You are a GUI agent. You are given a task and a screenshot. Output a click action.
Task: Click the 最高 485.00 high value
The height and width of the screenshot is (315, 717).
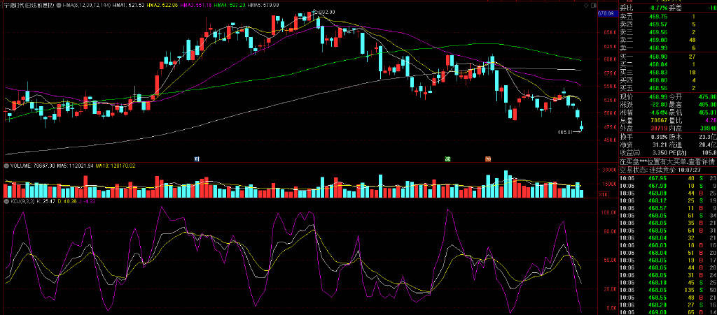click(707, 104)
